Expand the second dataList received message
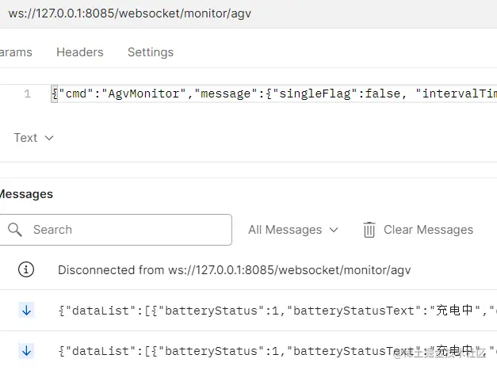The height and width of the screenshot is (370, 497). [x=249, y=351]
